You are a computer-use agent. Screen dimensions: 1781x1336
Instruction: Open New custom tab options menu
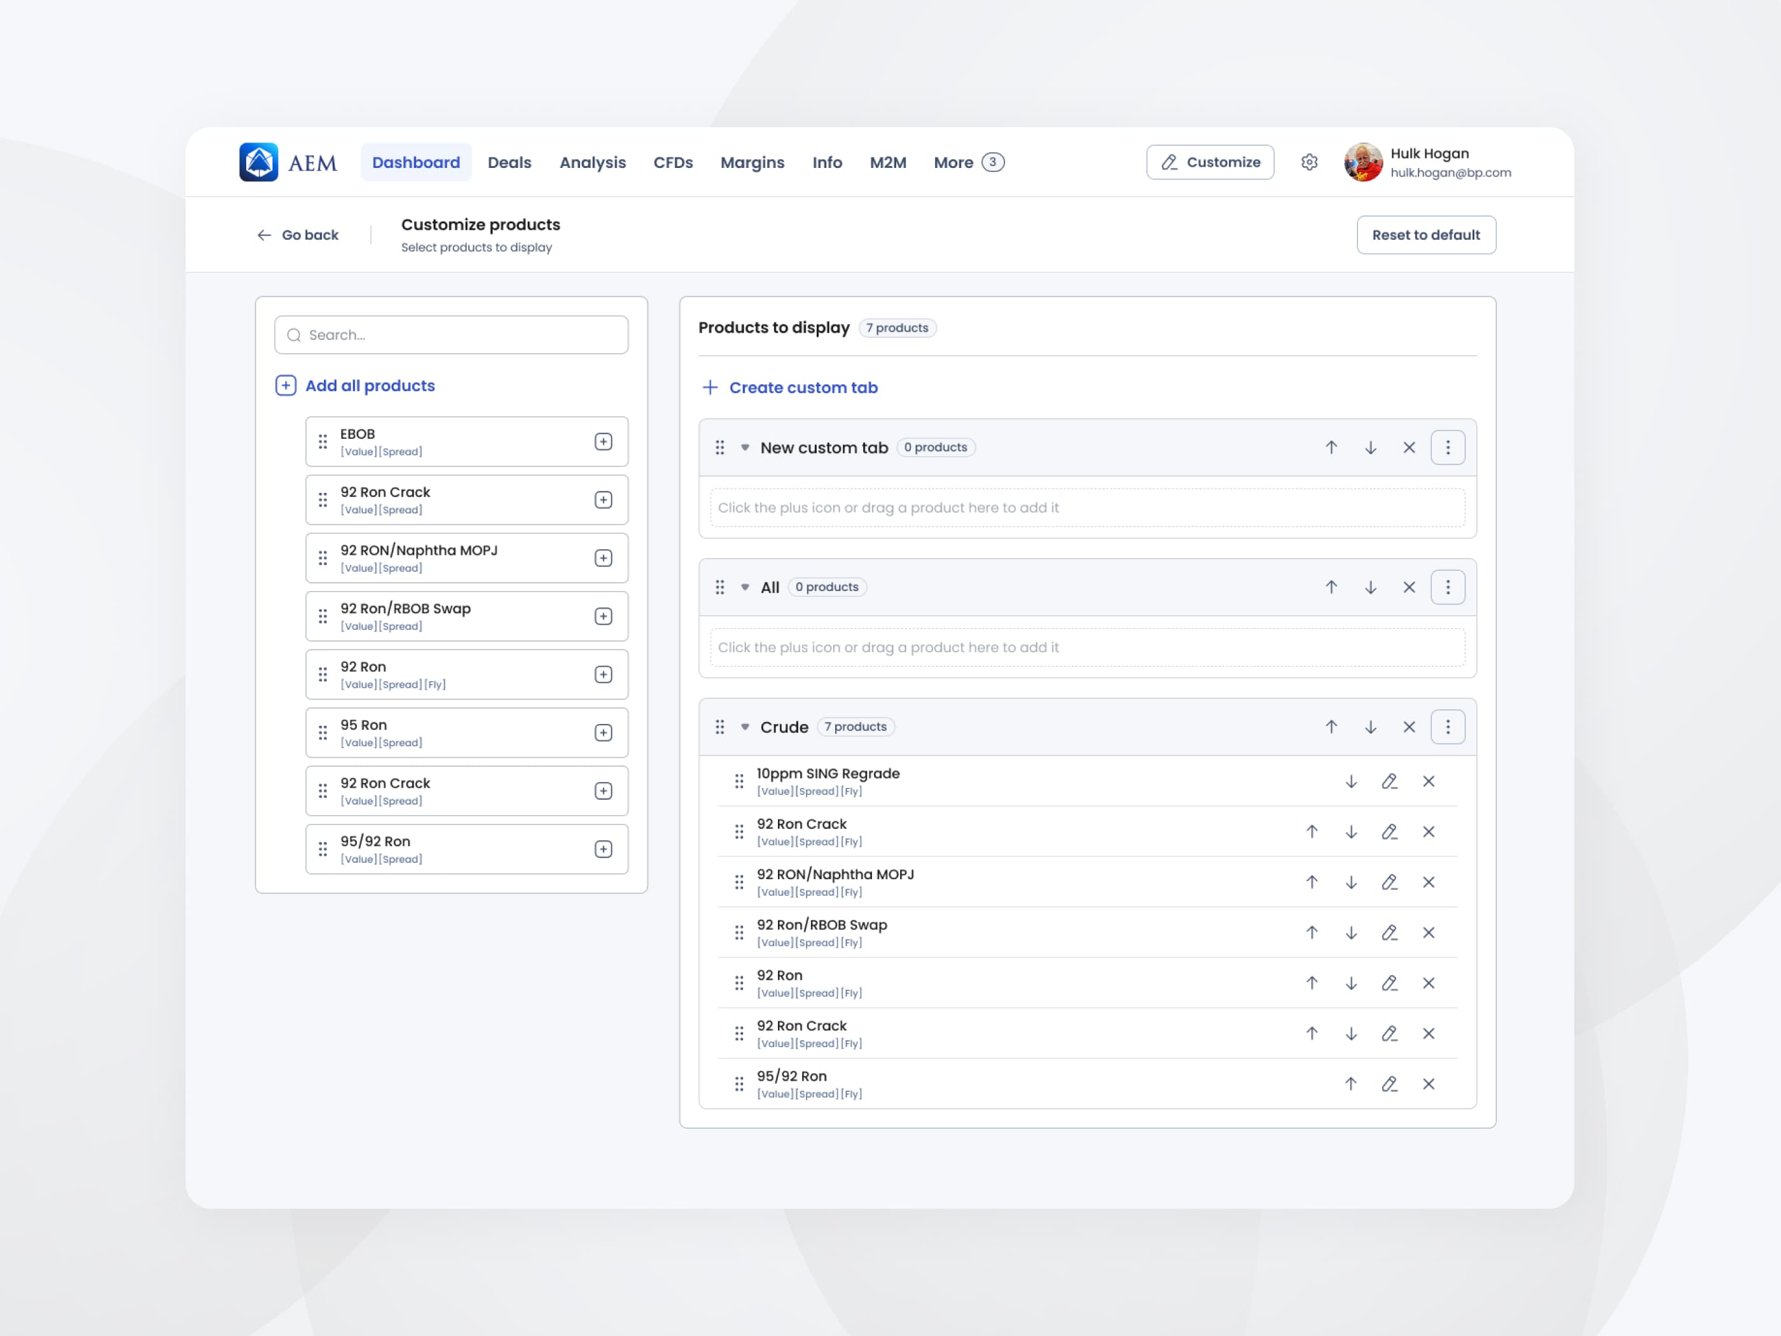pos(1448,447)
